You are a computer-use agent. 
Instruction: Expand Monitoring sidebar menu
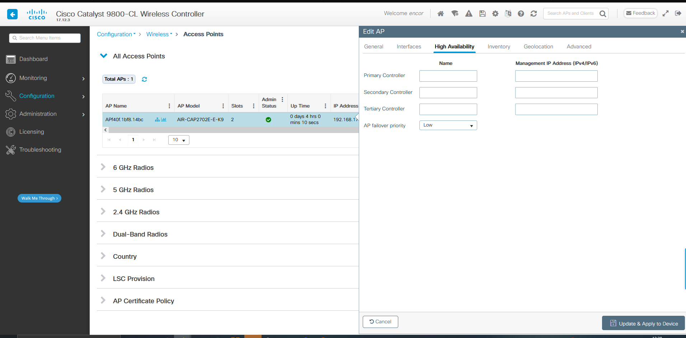point(45,78)
